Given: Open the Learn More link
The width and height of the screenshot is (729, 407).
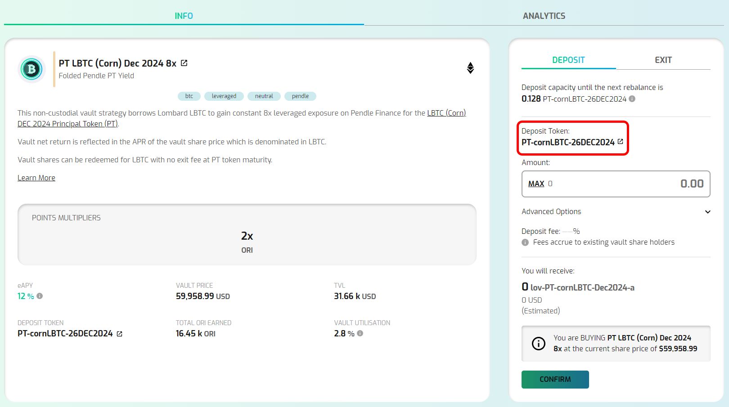Looking at the screenshot, I should [36, 178].
